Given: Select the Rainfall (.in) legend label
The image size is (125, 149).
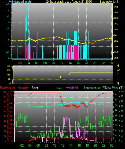Looking at the screenshot, I should click(x=8, y=88).
